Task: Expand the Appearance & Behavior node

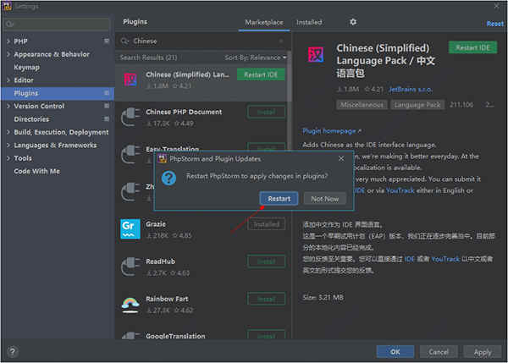Action: pos(8,54)
